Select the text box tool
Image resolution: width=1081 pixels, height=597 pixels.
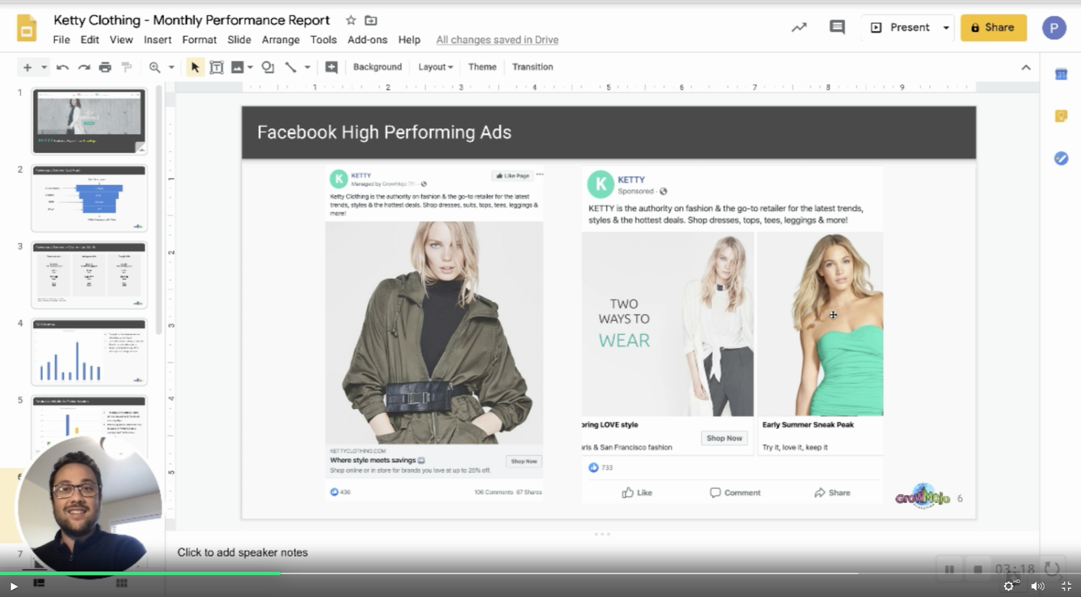tap(216, 67)
